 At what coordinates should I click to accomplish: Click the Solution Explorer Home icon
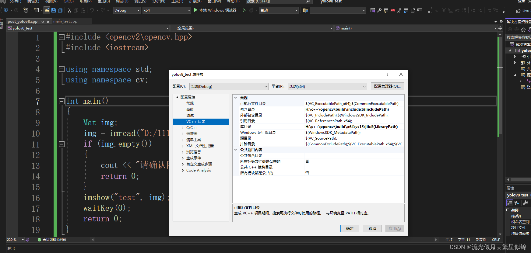(x=523, y=29)
